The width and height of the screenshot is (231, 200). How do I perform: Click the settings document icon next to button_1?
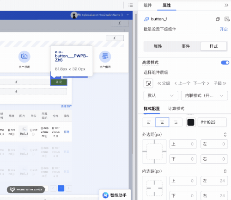pyautogui.click(x=227, y=19)
